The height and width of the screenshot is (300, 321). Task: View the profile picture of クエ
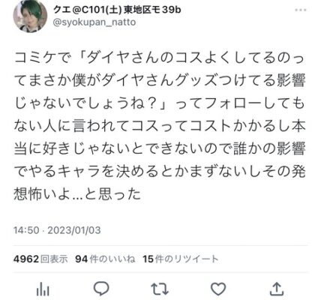[x=30, y=16]
